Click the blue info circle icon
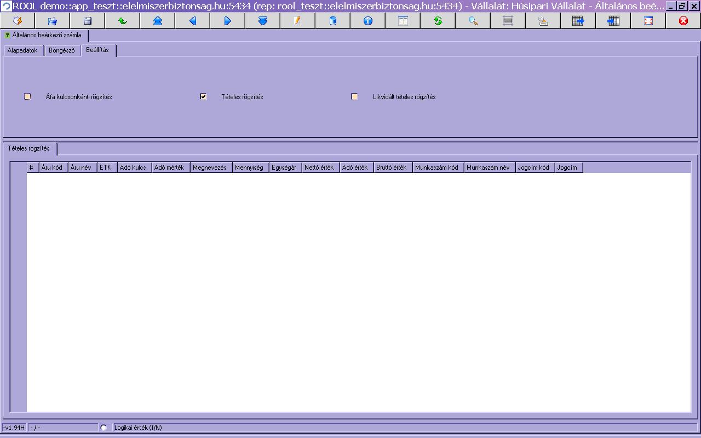The image size is (701, 438). pos(368,21)
